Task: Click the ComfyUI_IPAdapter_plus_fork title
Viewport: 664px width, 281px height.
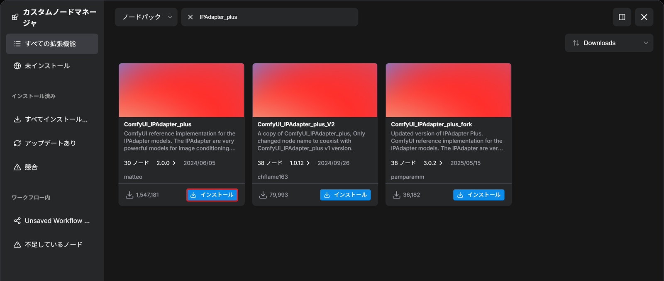Action: coord(432,124)
